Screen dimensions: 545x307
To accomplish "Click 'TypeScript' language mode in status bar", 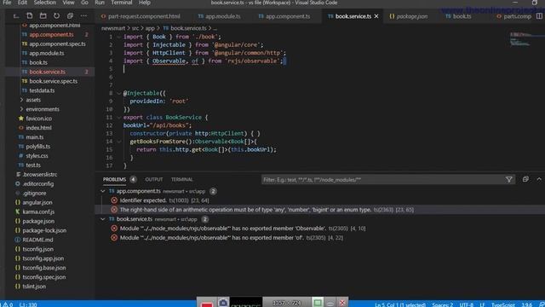I will pos(503,304).
